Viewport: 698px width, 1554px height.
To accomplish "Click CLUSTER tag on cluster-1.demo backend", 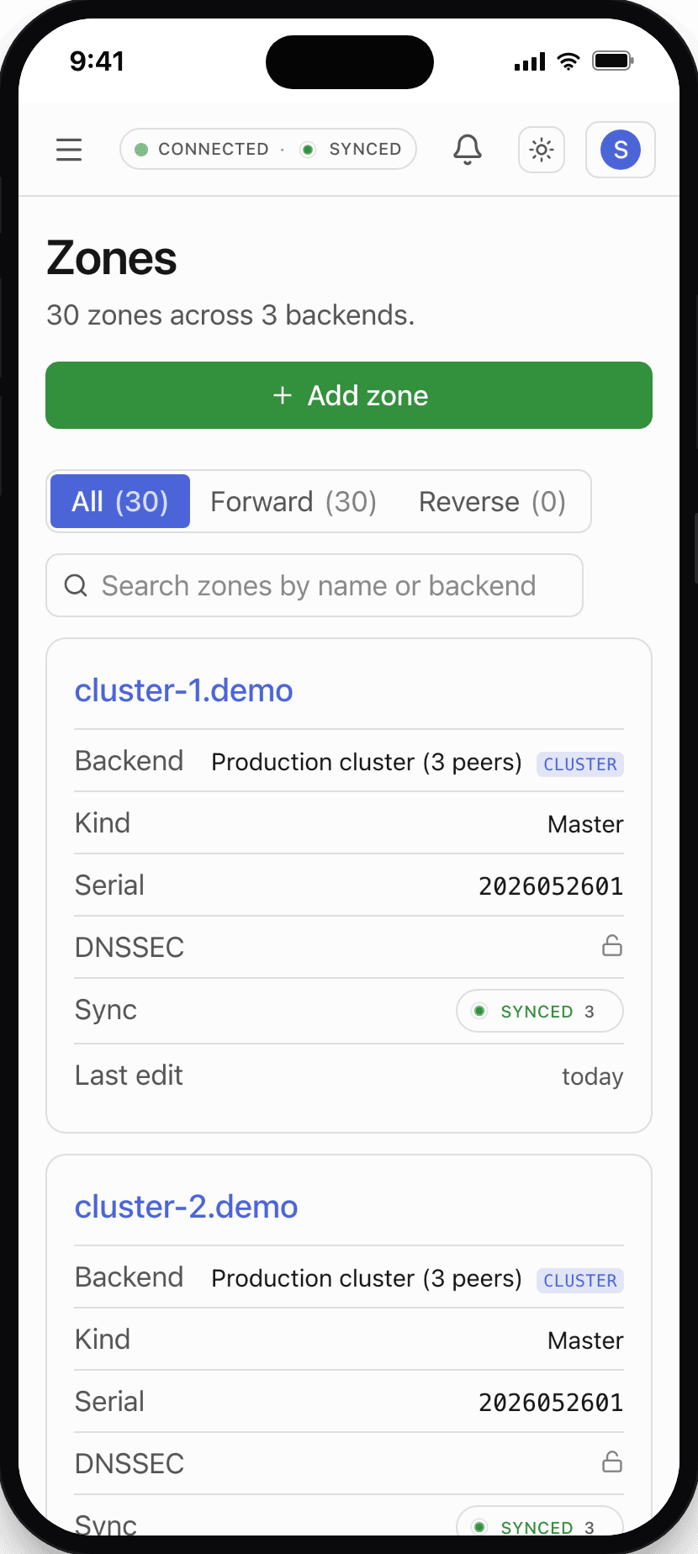I will pyautogui.click(x=580, y=764).
